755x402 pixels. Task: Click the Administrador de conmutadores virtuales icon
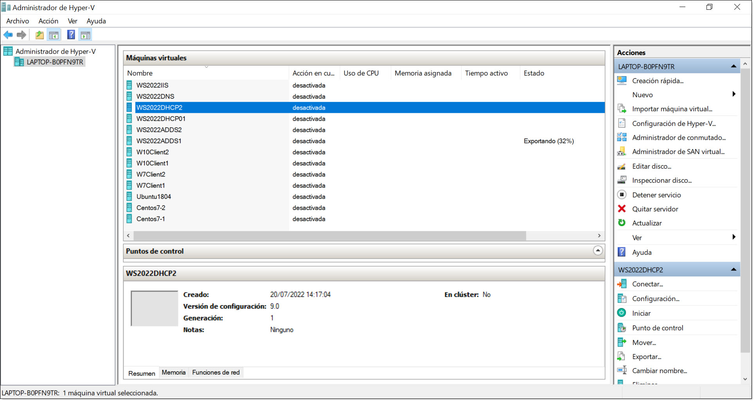tap(622, 137)
